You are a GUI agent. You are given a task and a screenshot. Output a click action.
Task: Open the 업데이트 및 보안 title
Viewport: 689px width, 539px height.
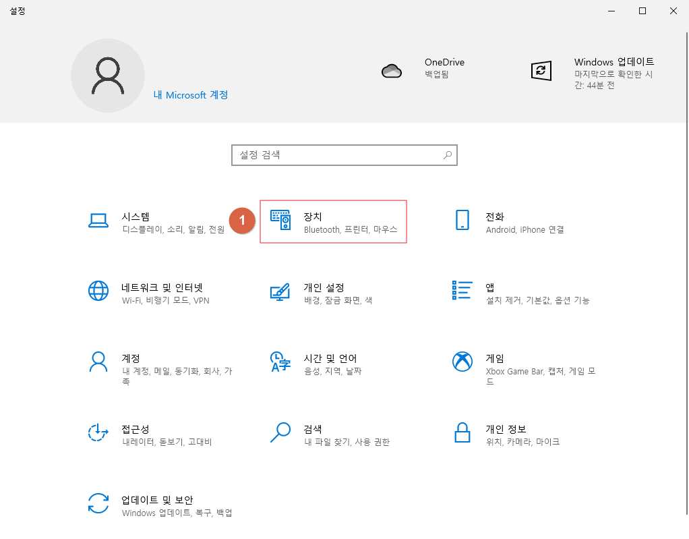[157, 500]
